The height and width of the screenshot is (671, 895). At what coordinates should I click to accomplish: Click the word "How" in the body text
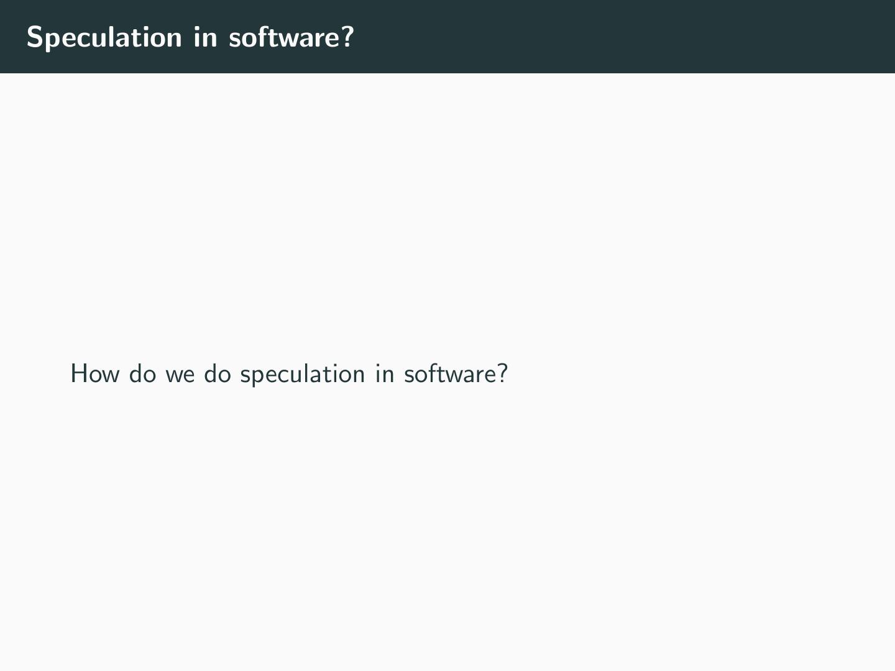[x=94, y=374]
